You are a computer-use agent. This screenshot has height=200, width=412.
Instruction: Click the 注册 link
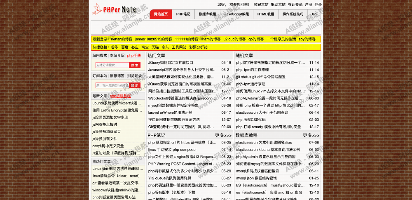pos(309,5)
